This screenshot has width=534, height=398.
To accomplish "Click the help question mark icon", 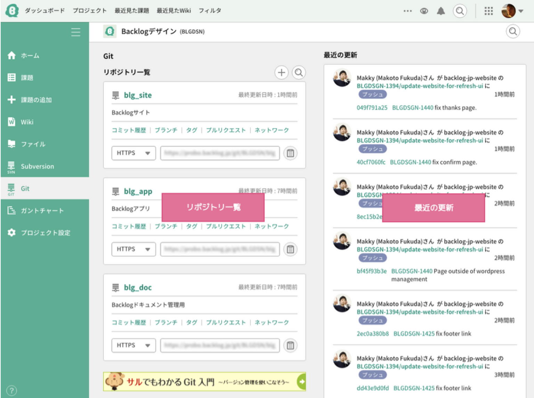I will [x=11, y=390].
